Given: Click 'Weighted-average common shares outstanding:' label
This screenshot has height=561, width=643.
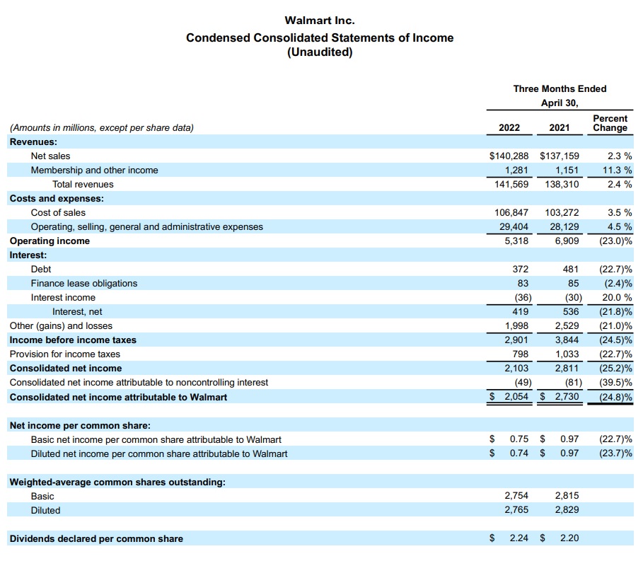Looking at the screenshot, I should pyautogui.click(x=117, y=482).
